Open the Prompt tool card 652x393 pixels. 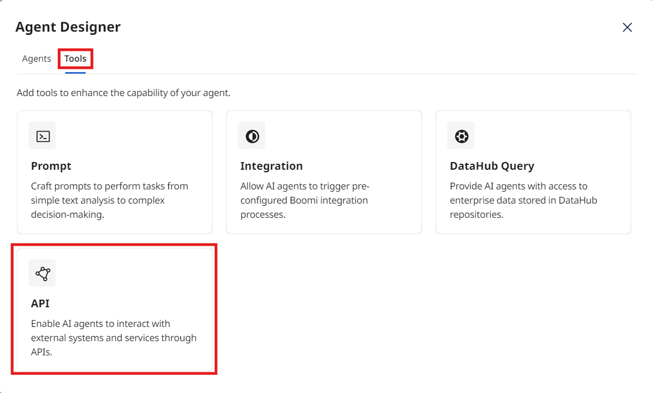pyautogui.click(x=114, y=172)
